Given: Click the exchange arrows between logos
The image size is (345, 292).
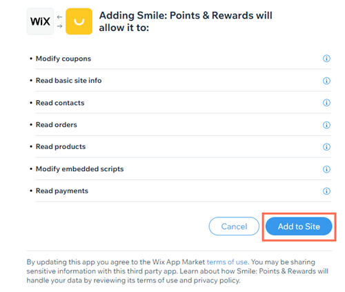Looking at the screenshot, I should click(x=59, y=21).
